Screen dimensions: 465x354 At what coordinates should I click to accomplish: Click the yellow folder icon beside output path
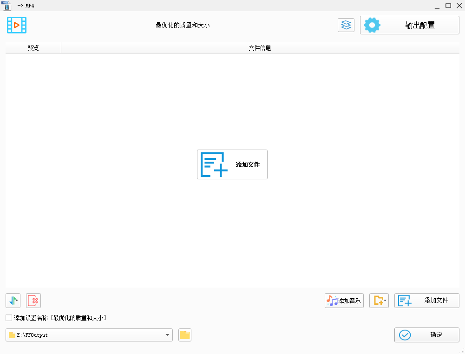tap(184, 334)
